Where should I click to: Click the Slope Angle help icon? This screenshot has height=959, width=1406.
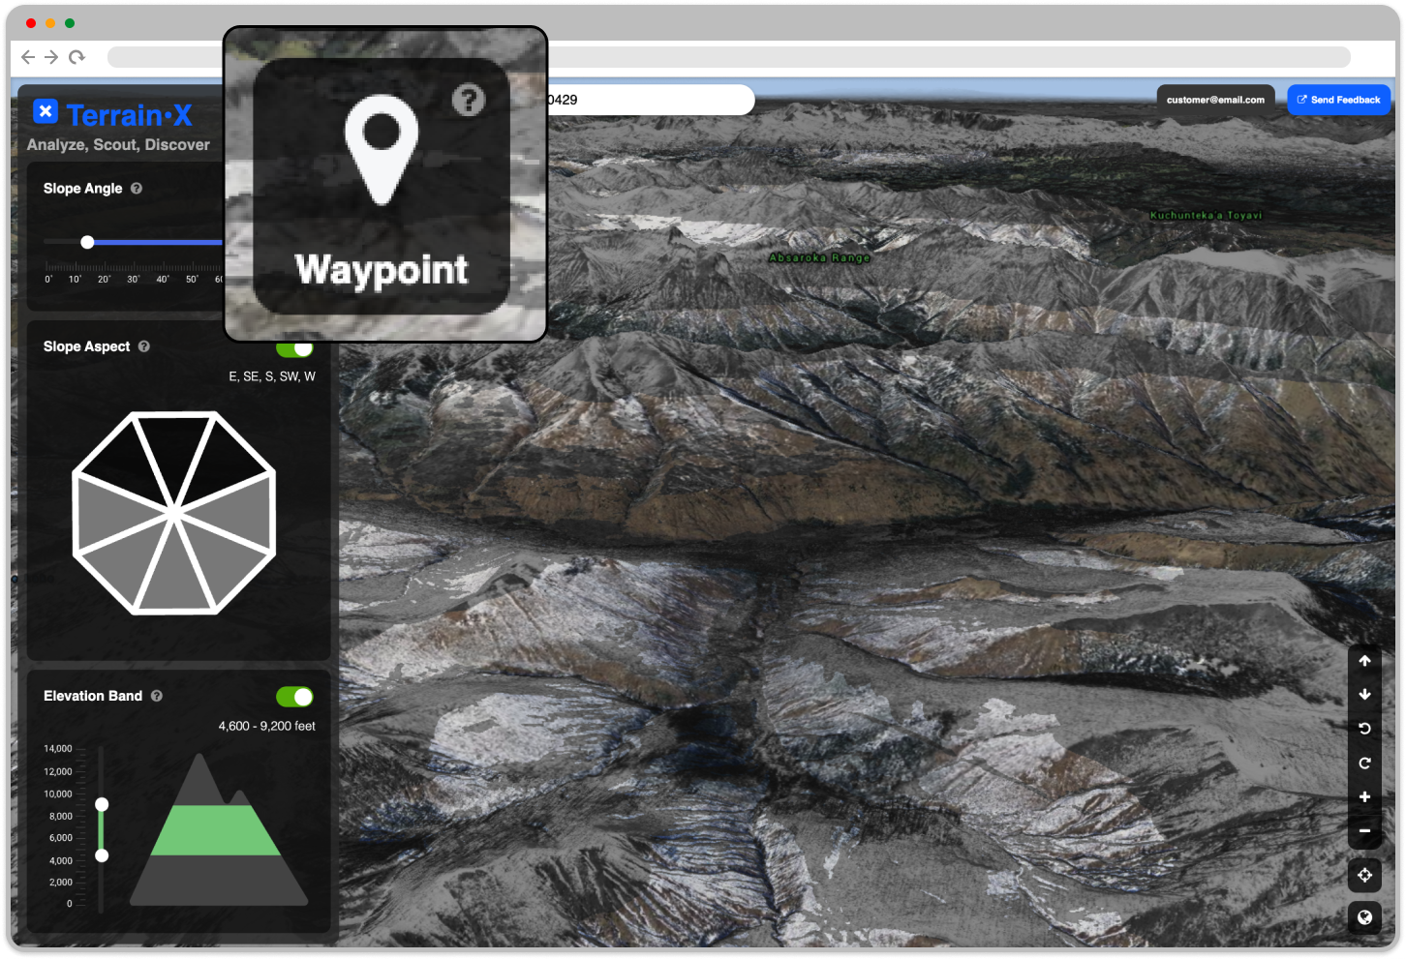click(x=136, y=188)
